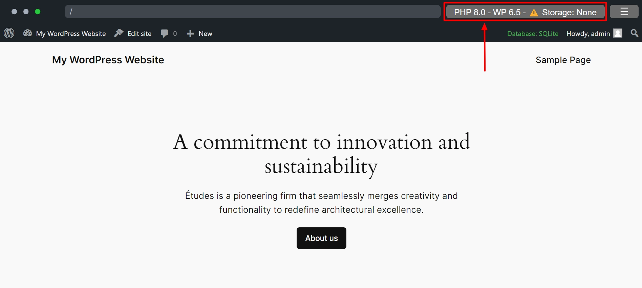Click the Edit site brush icon
This screenshot has width=642, height=288.
tap(119, 33)
